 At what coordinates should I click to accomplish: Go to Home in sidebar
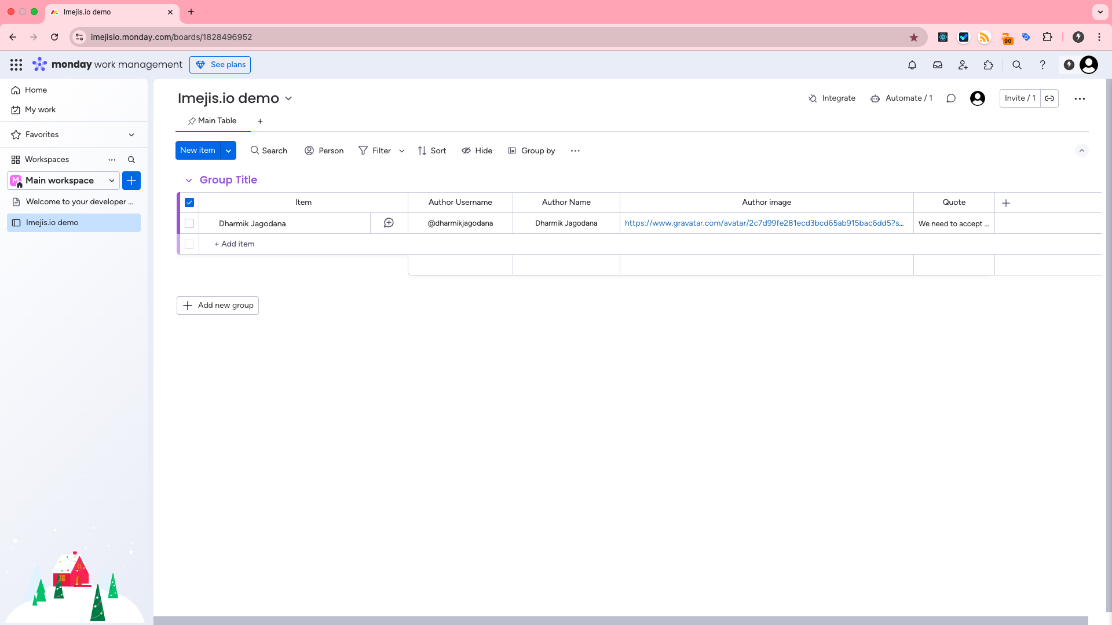pos(36,90)
